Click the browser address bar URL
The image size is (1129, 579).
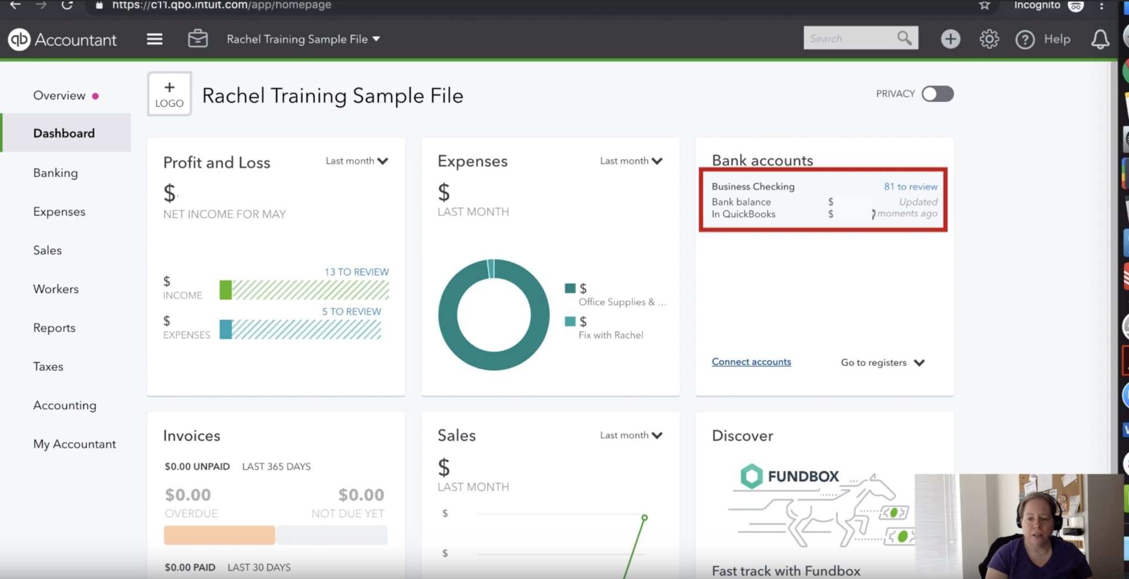pyautogui.click(x=222, y=5)
